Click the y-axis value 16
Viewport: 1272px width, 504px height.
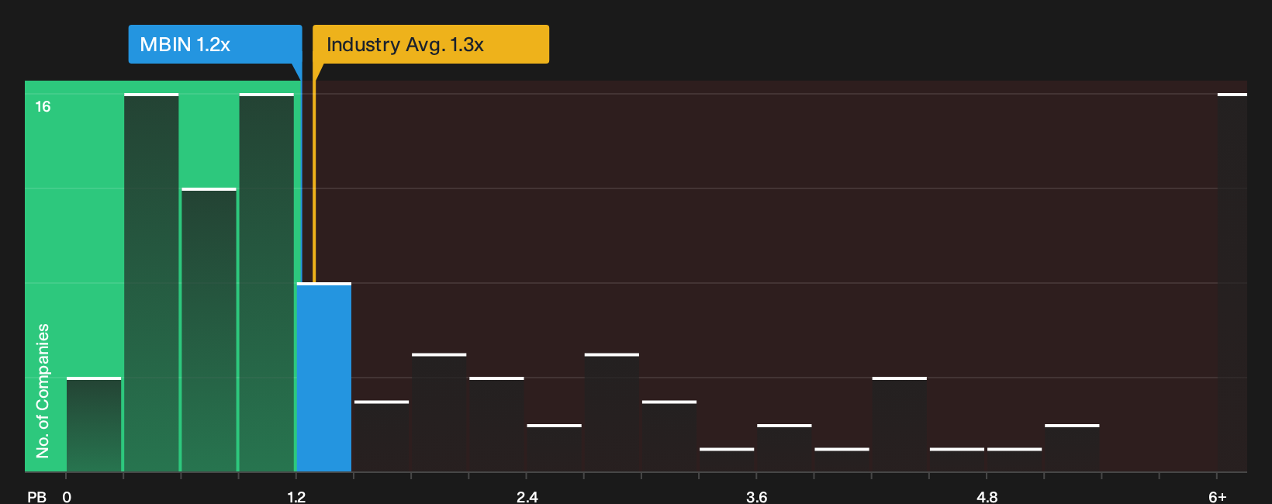[x=43, y=107]
